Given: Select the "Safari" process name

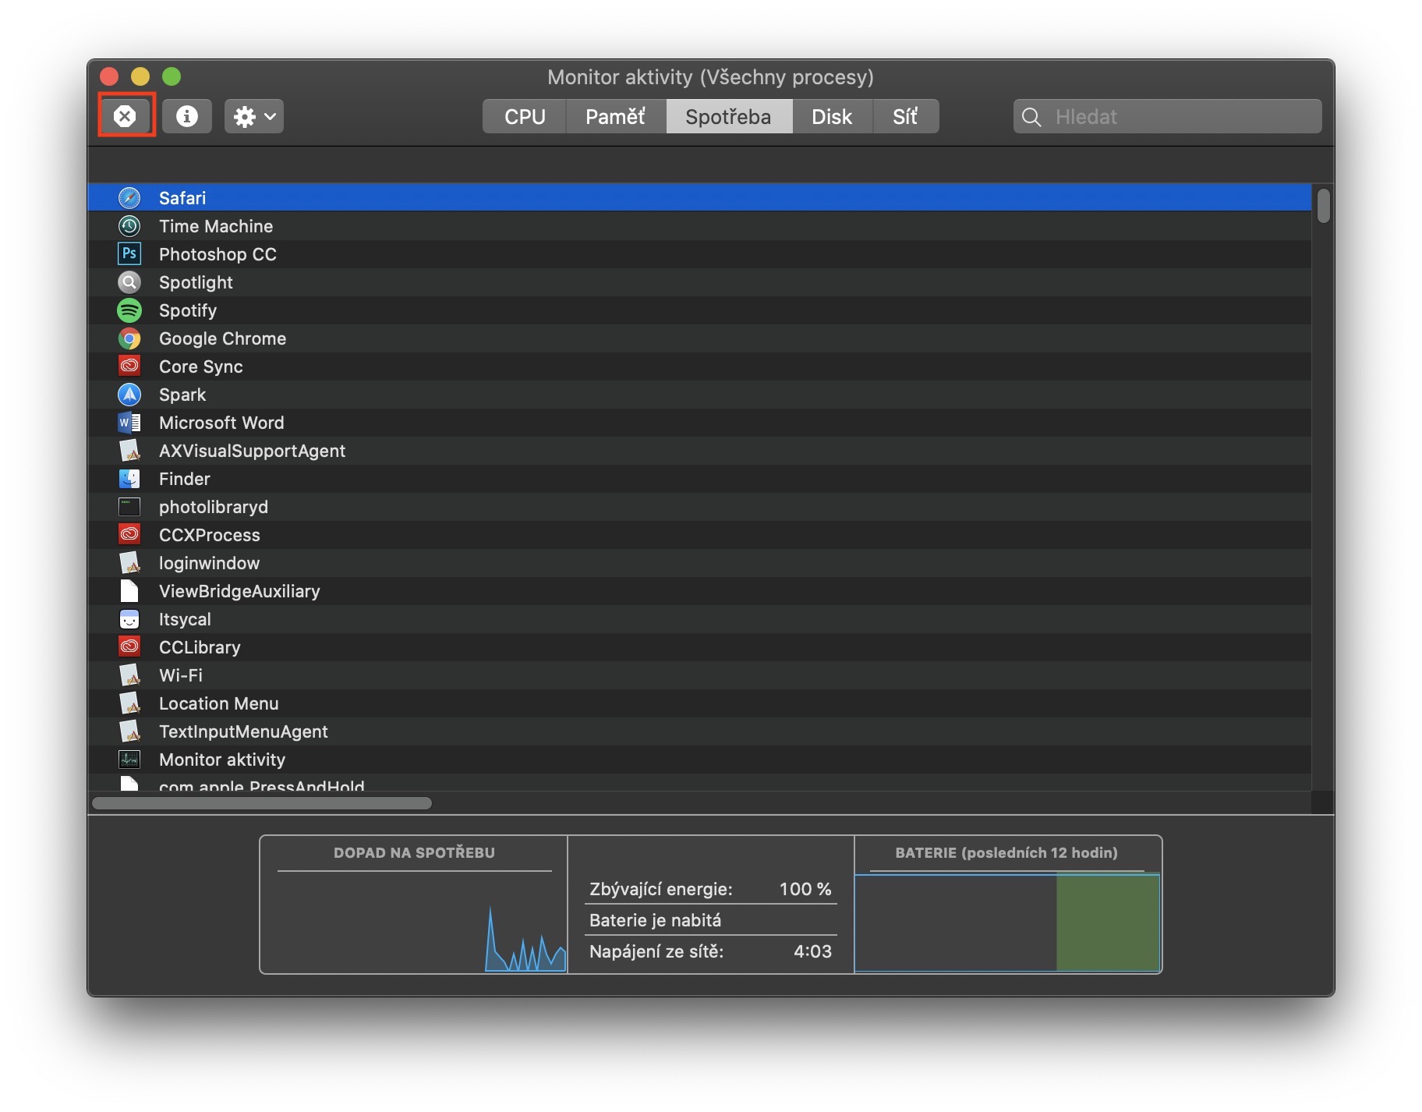Looking at the screenshot, I should pyautogui.click(x=182, y=198).
